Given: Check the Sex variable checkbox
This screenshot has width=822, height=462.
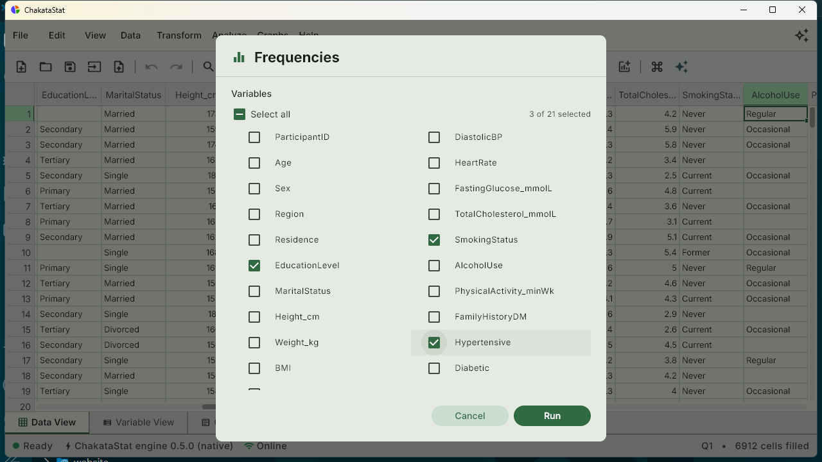Looking at the screenshot, I should [254, 188].
